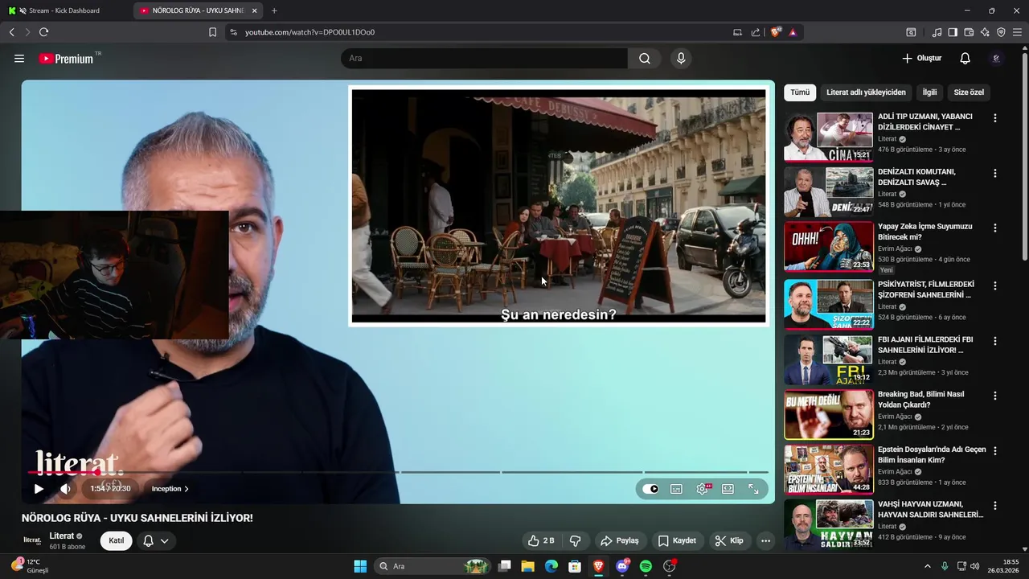
Task: Bookmark this page in the address bar
Action: pos(212,32)
